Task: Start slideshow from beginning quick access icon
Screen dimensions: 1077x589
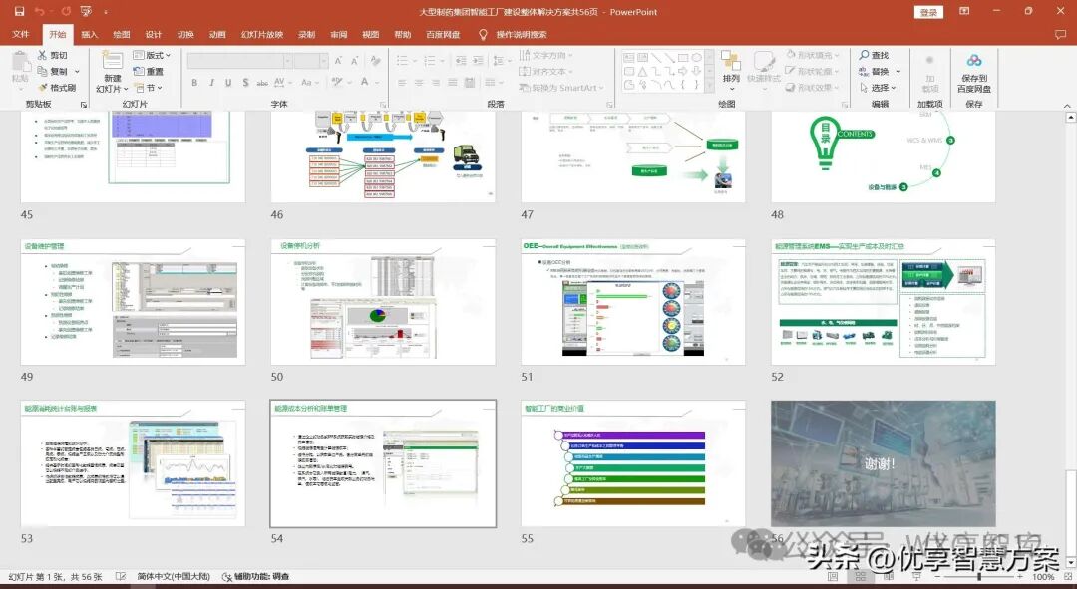Action: (86, 12)
